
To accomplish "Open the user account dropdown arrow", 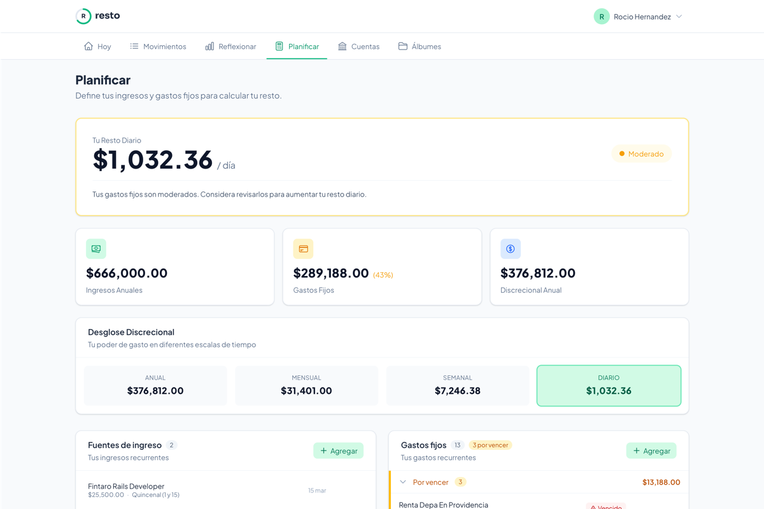I will pyautogui.click(x=679, y=17).
